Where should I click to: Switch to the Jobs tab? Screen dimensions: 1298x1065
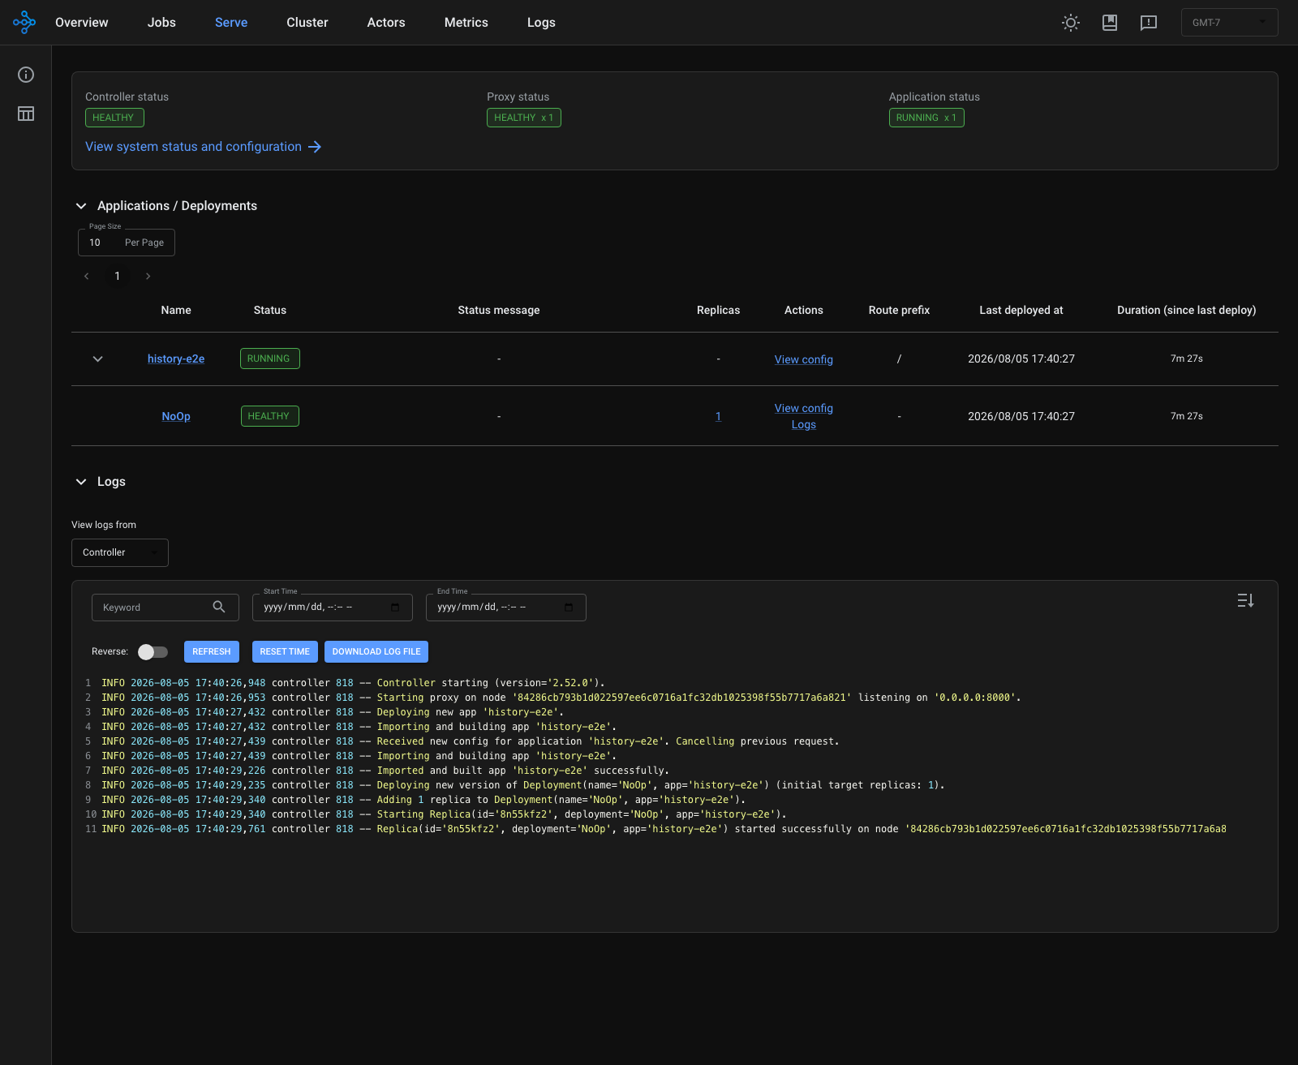pos(161,23)
